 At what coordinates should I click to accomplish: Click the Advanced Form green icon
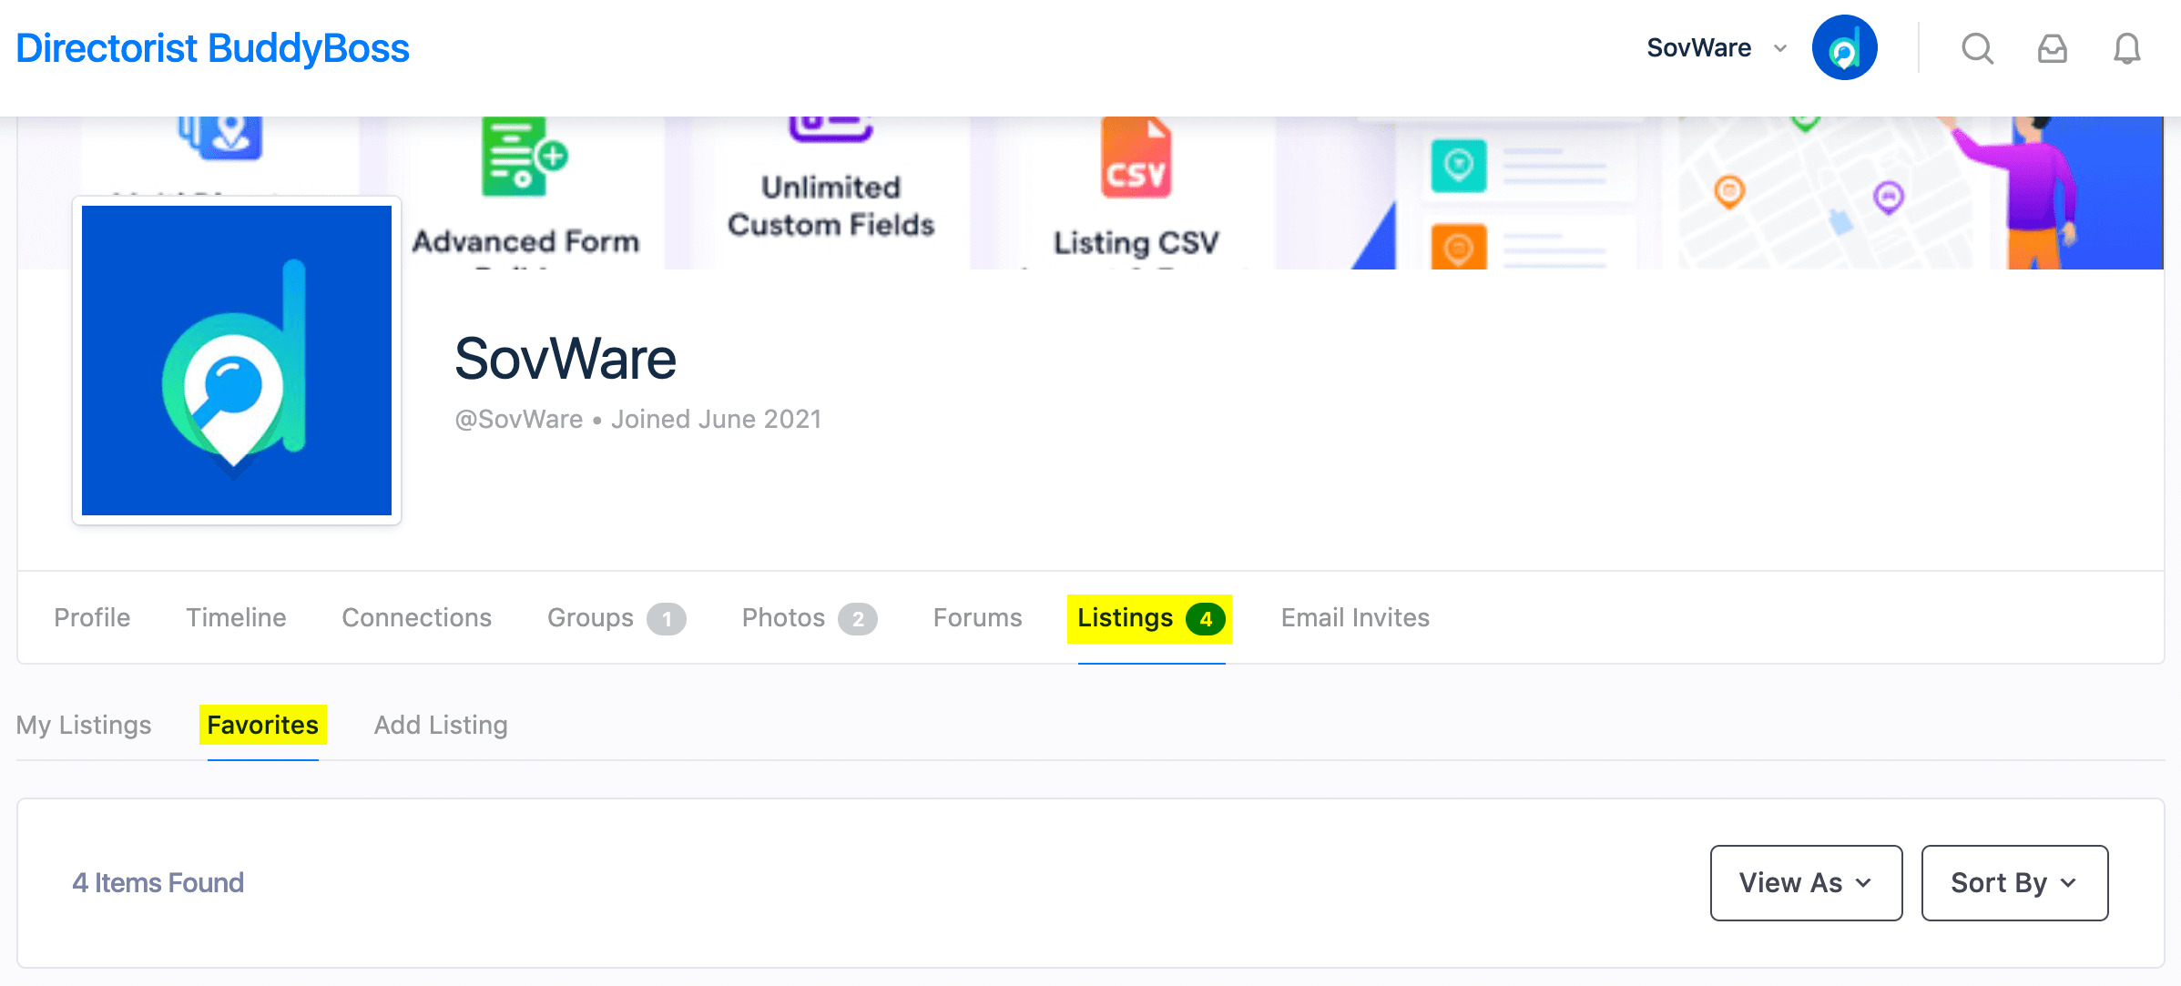[523, 158]
